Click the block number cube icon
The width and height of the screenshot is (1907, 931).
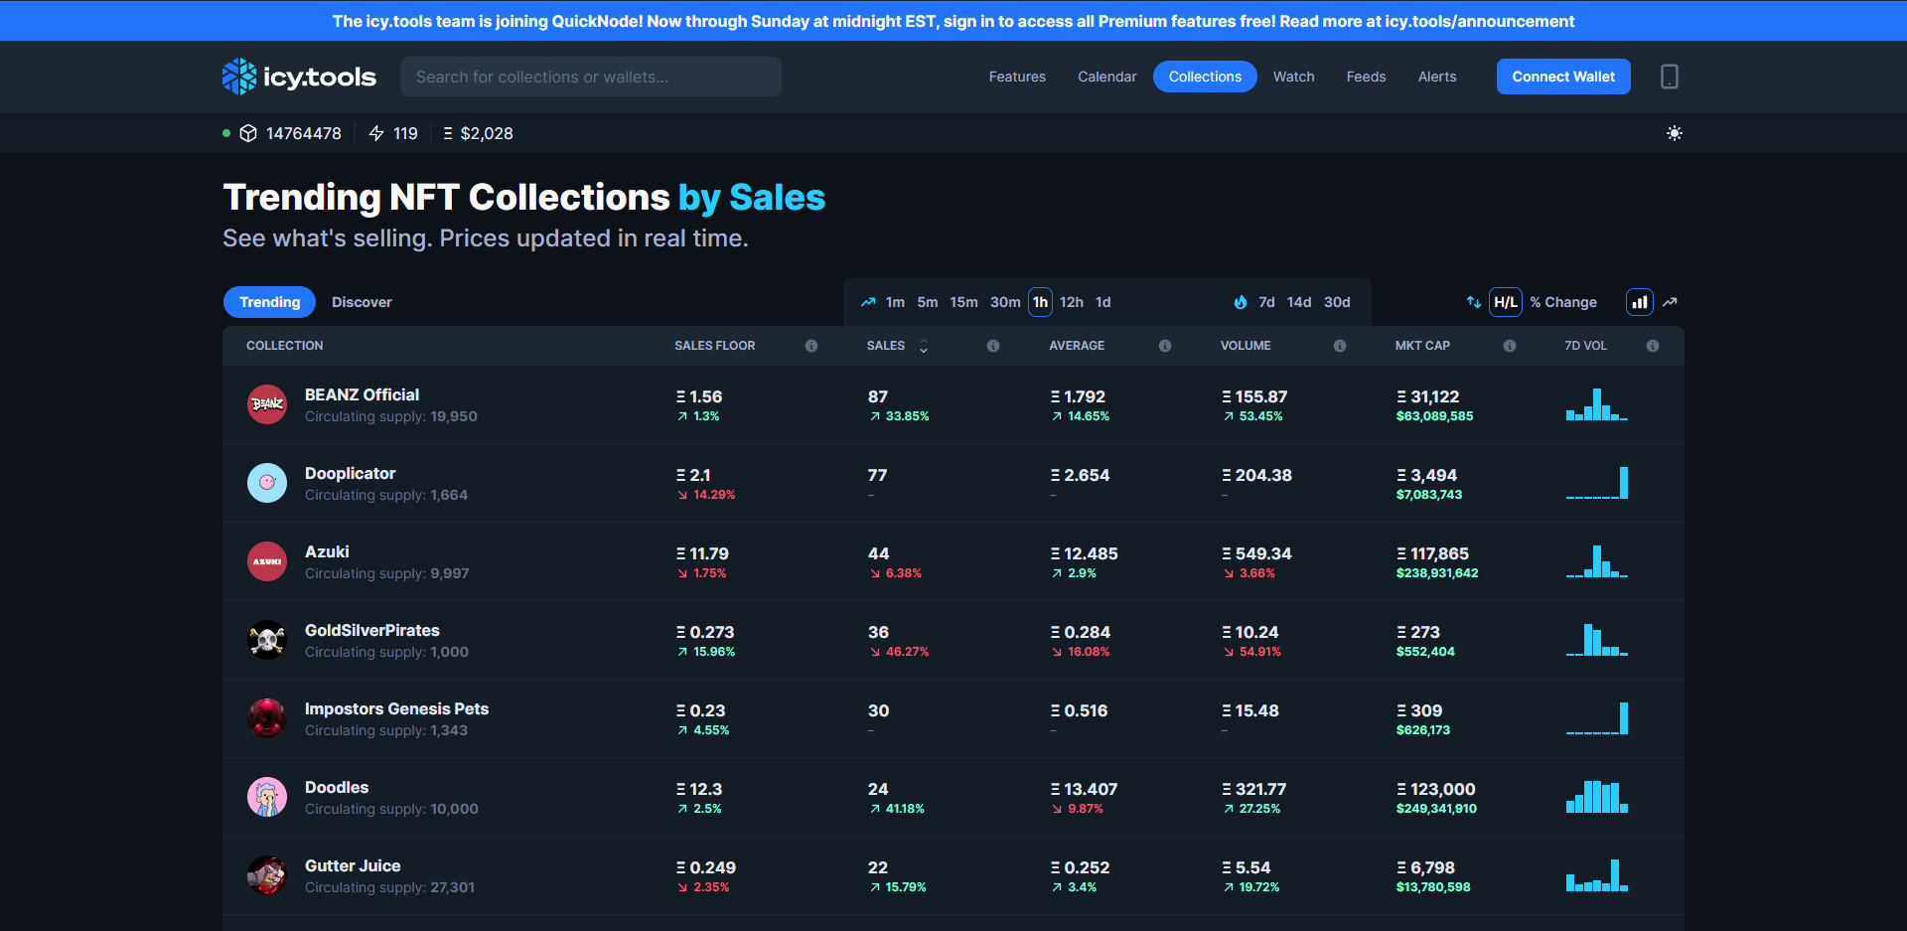click(248, 133)
